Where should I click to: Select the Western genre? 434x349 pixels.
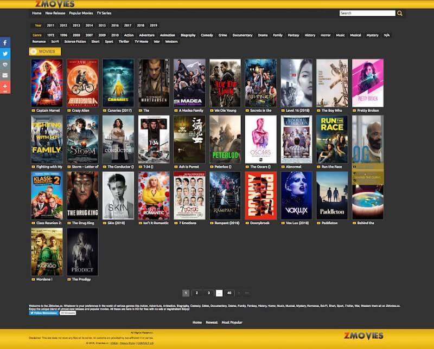171,42
